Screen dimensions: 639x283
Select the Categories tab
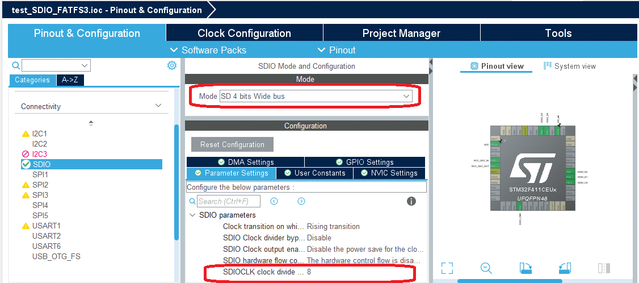tap(32, 80)
